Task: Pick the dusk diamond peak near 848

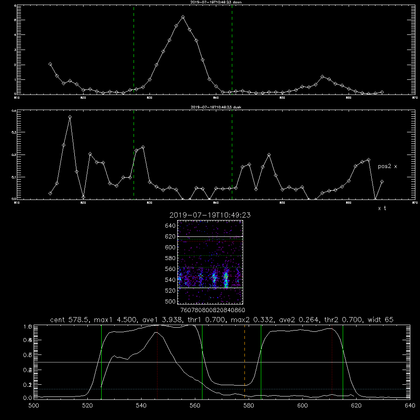Action: click(x=269, y=155)
